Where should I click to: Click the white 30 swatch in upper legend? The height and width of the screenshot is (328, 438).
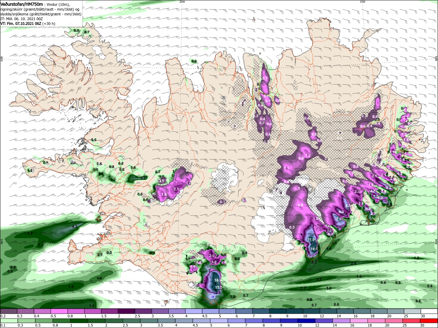tap(429, 312)
